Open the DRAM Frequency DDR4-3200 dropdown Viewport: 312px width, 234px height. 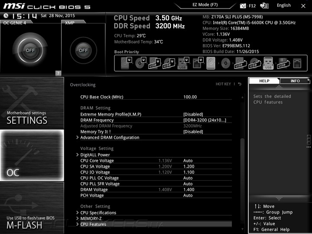(205, 120)
